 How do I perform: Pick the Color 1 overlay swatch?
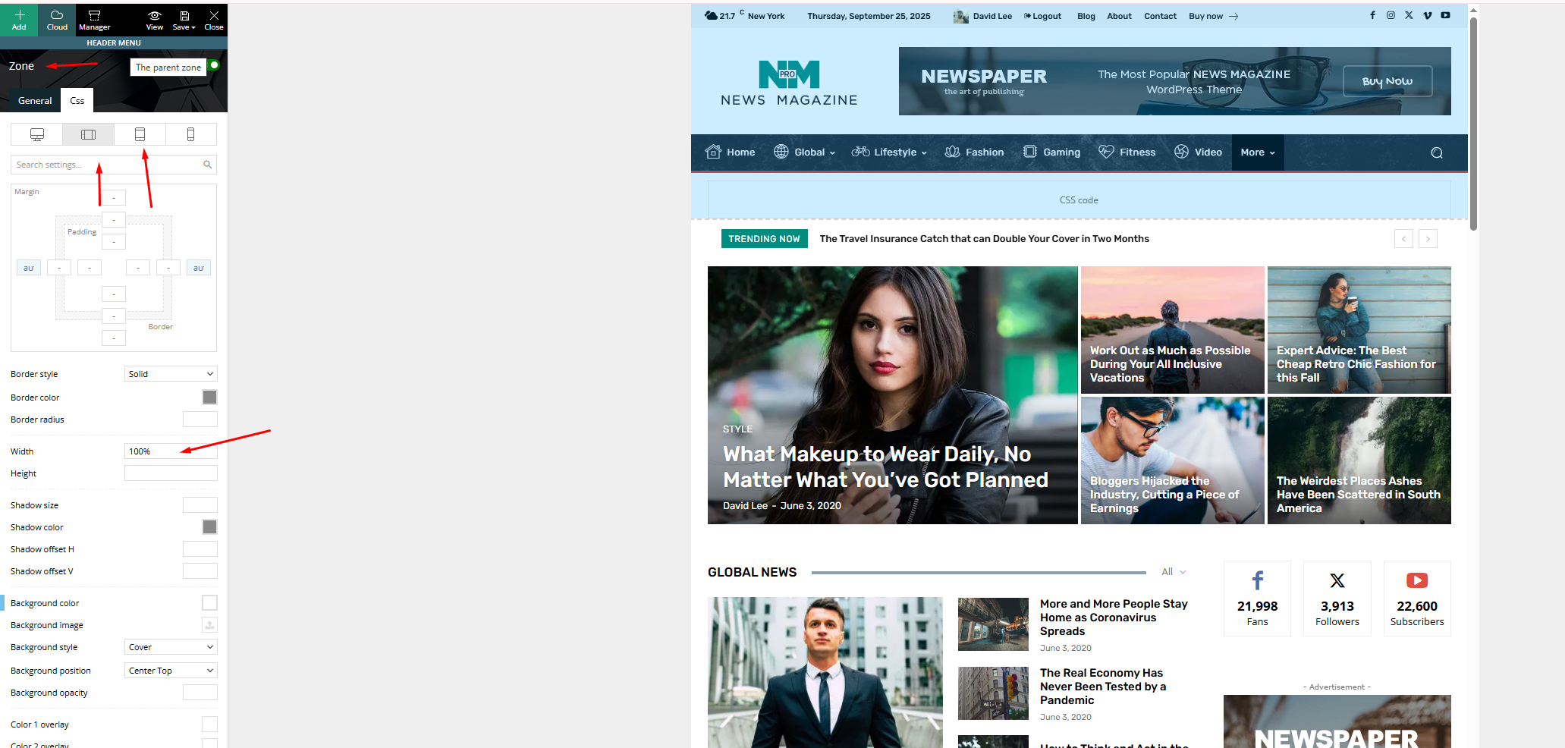click(209, 724)
